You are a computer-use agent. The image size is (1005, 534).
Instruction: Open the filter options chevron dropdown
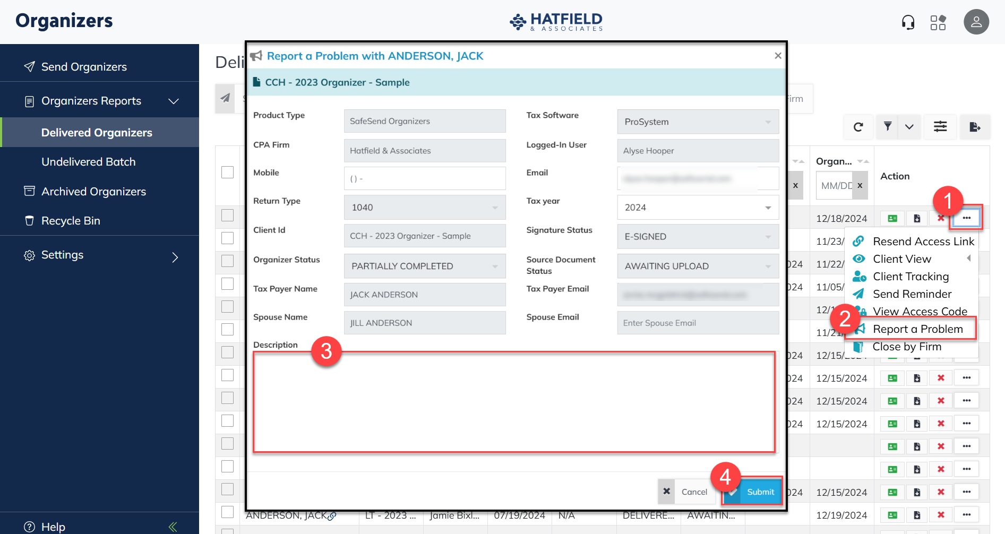pyautogui.click(x=909, y=127)
